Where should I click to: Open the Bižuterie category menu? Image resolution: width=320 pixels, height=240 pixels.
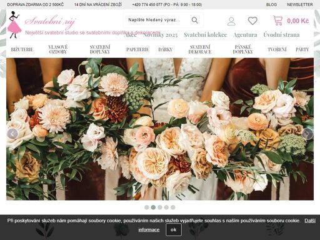tap(22, 49)
